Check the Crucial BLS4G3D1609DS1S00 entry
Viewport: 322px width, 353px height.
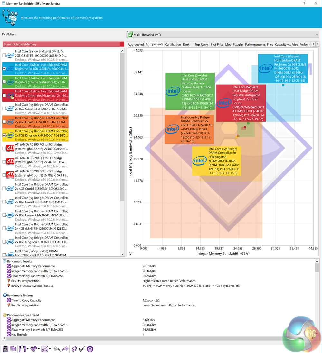pos(4,188)
